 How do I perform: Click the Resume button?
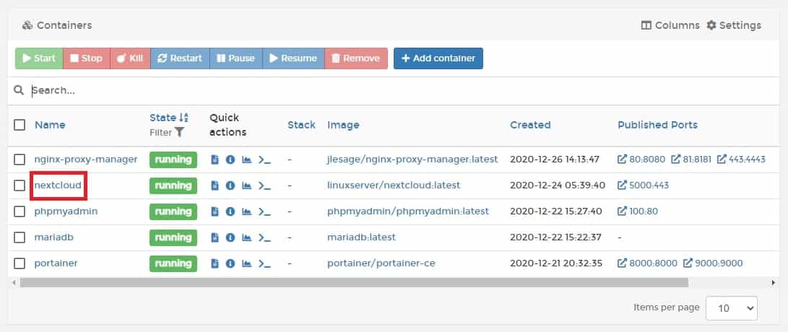pos(293,58)
